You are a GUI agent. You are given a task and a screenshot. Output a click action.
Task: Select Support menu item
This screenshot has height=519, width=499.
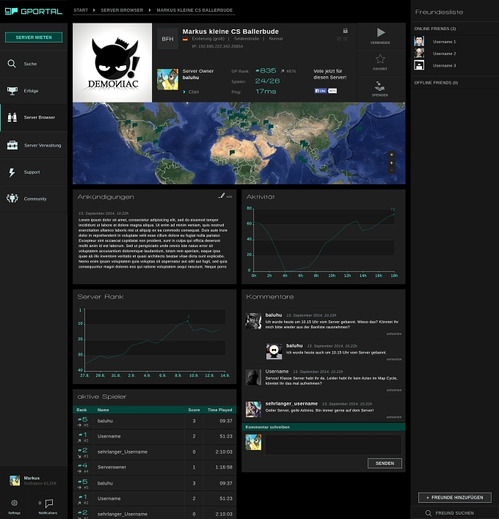point(34,172)
